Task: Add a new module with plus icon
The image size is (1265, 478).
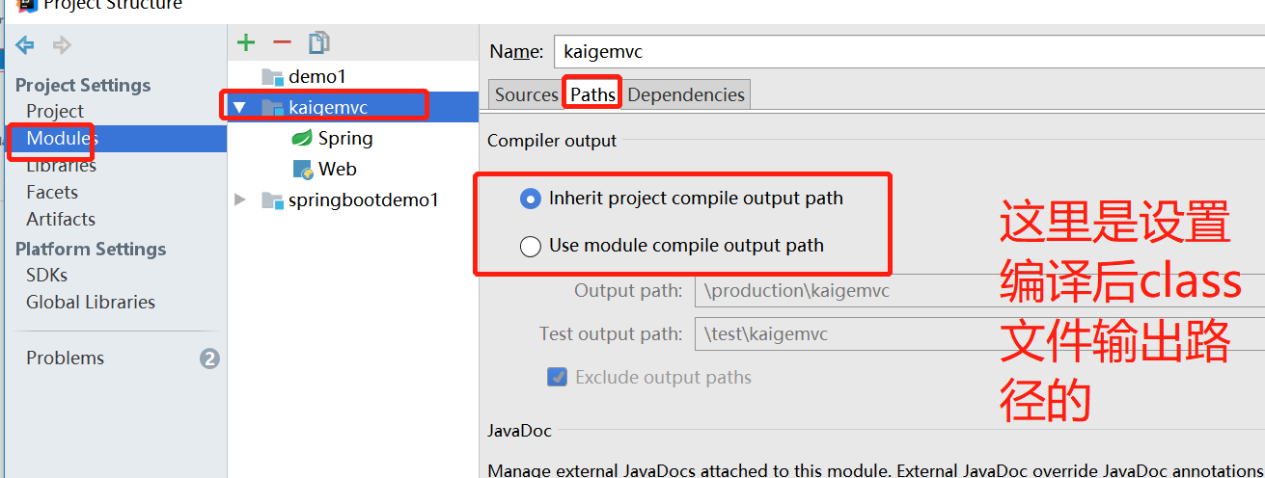Action: [246, 42]
